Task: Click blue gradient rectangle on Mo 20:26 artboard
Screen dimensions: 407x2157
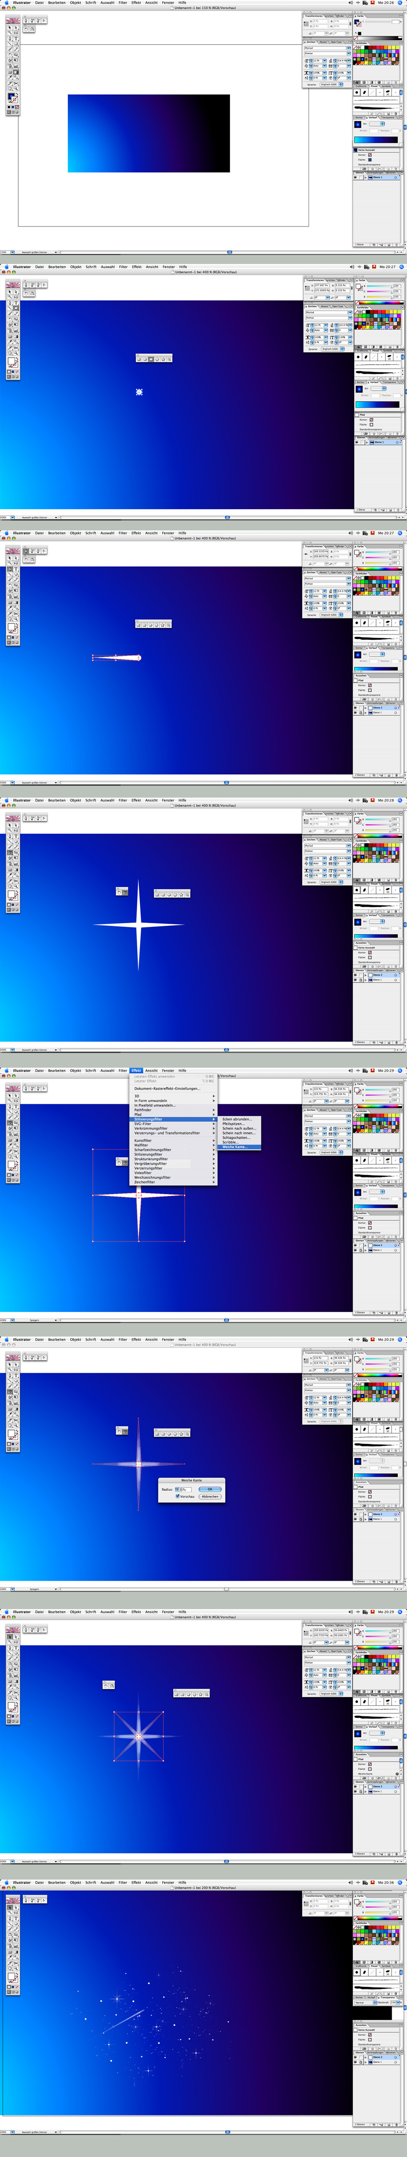Action: [149, 133]
